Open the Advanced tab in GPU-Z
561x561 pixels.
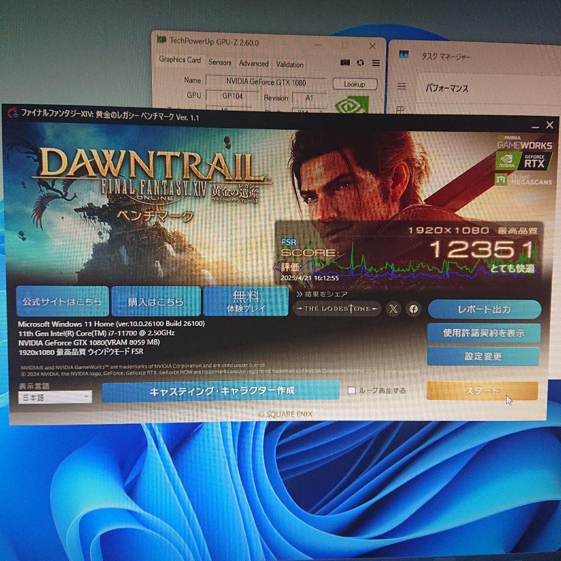coord(253,64)
